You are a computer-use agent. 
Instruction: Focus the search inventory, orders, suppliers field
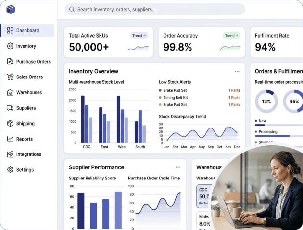point(155,9)
